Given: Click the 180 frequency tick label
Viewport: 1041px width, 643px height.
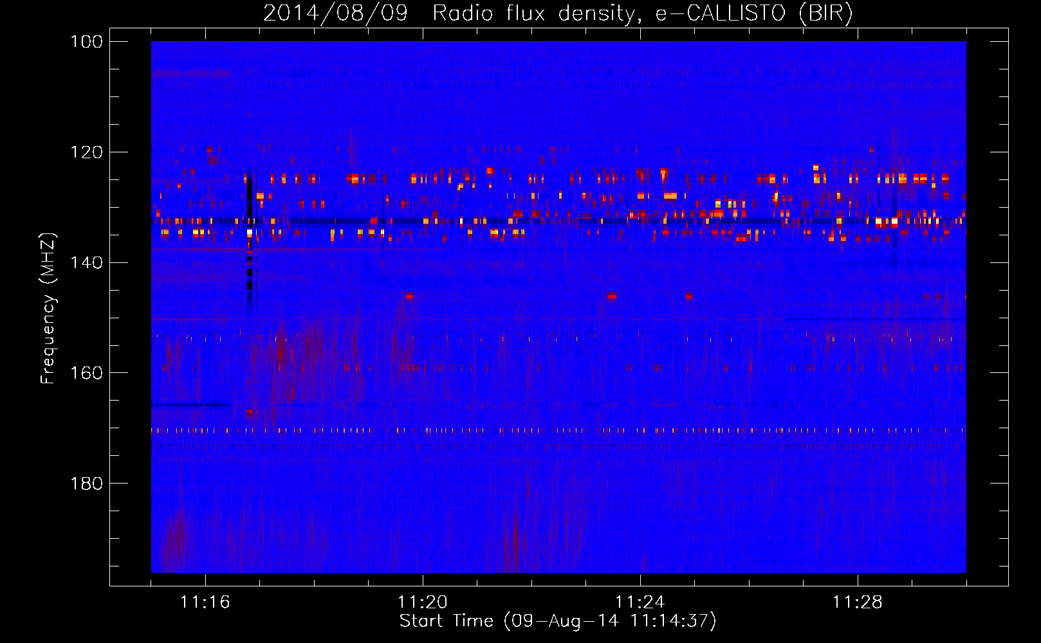Looking at the screenshot, I should [87, 484].
